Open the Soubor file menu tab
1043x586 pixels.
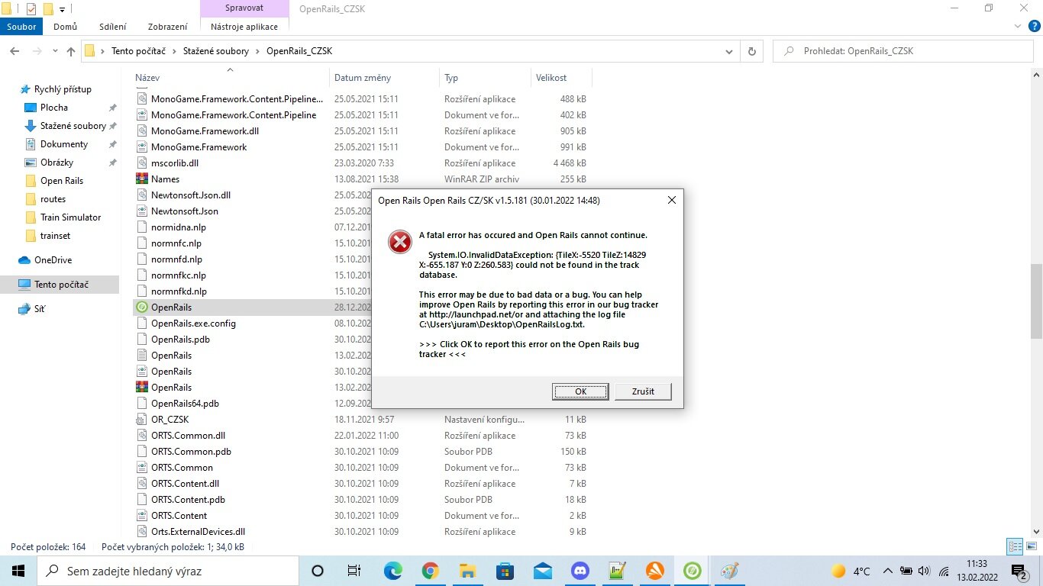(22, 27)
